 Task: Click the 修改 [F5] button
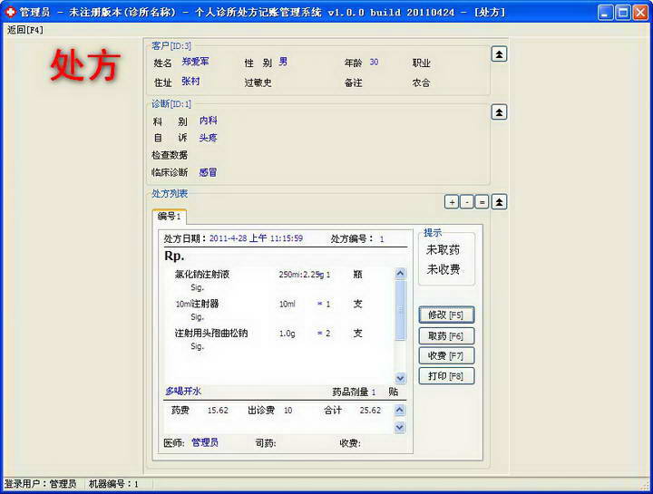446,315
